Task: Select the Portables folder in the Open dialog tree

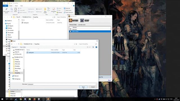Action: pyautogui.click(x=17, y=66)
